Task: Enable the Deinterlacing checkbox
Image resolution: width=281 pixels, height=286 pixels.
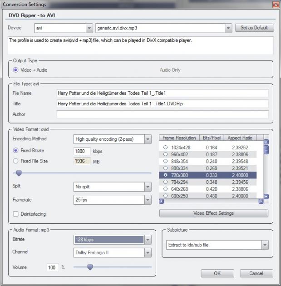Action: 16,214
